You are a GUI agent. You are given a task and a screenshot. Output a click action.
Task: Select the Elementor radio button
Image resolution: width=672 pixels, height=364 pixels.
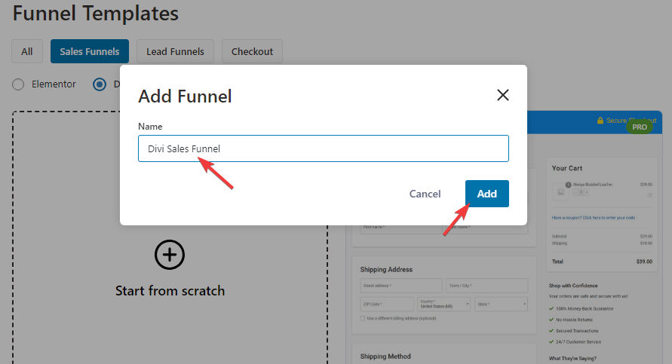click(18, 84)
